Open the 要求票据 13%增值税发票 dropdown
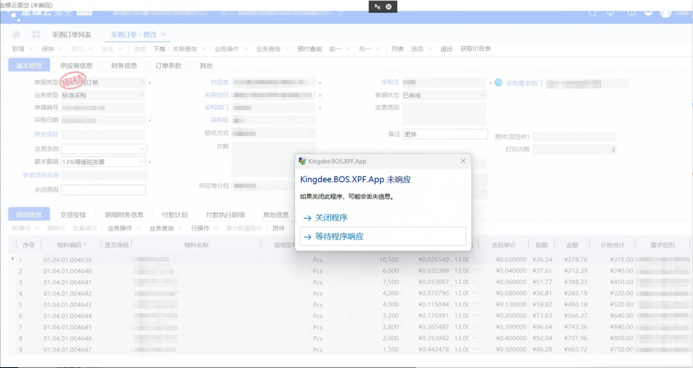 tap(141, 162)
